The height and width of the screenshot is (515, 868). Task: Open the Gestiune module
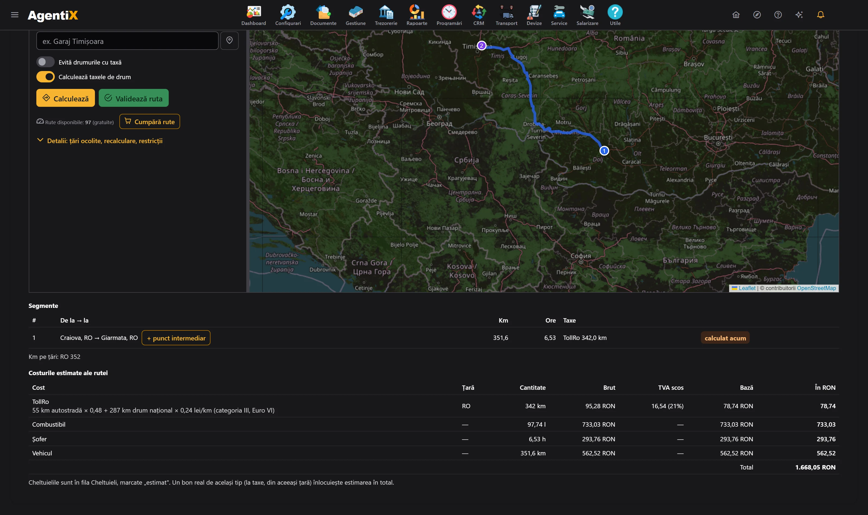tap(356, 15)
